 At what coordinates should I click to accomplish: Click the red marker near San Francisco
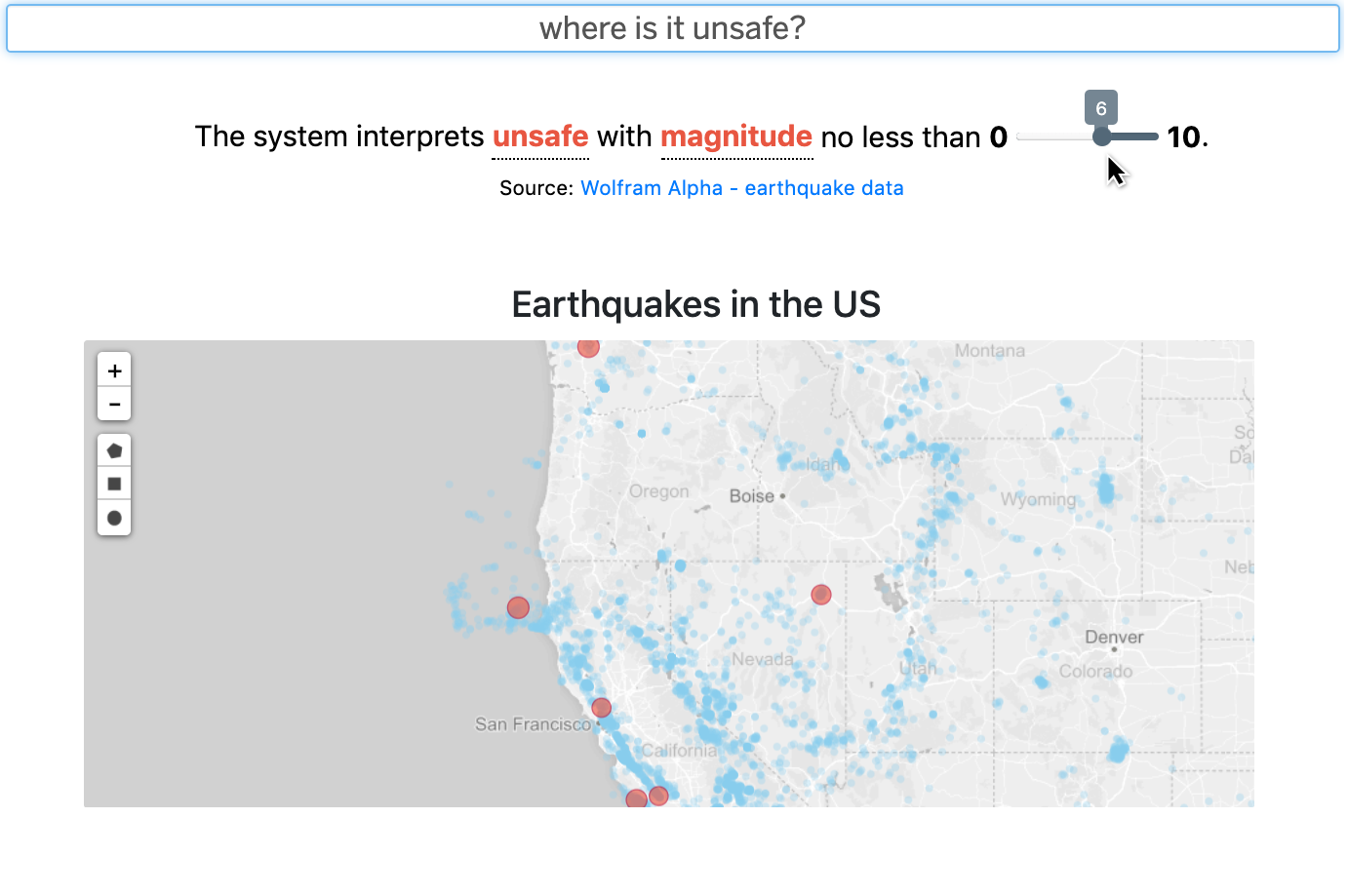click(602, 708)
